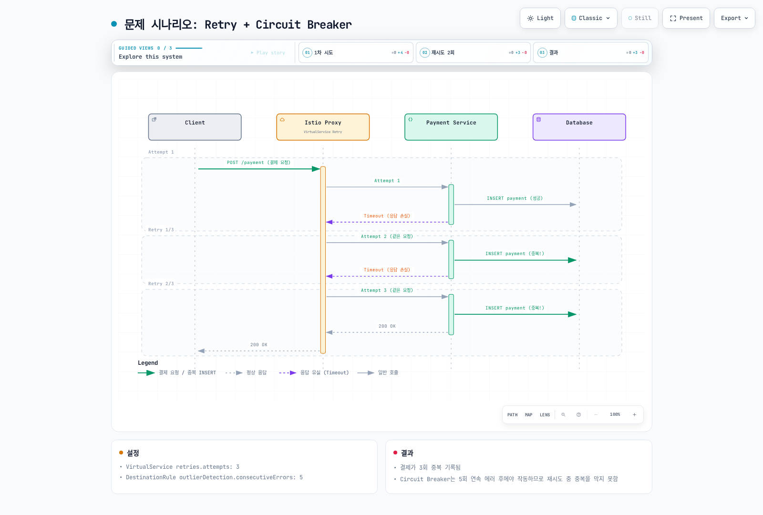763x515 pixels.
Task: Zoom in with the plus icon
Action: (634, 415)
